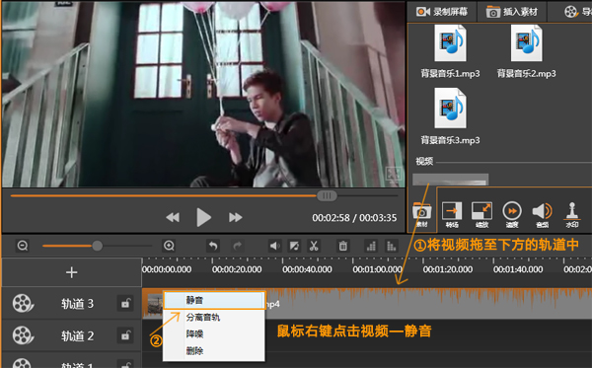Image resolution: width=592 pixels, height=368 pixels.
Task: Select the scissors cut tool
Action: pyautogui.click(x=314, y=246)
